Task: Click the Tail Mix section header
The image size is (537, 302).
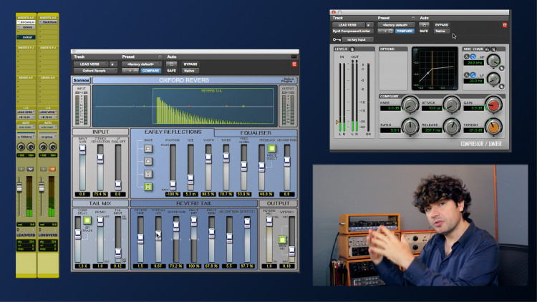Action: (100, 203)
